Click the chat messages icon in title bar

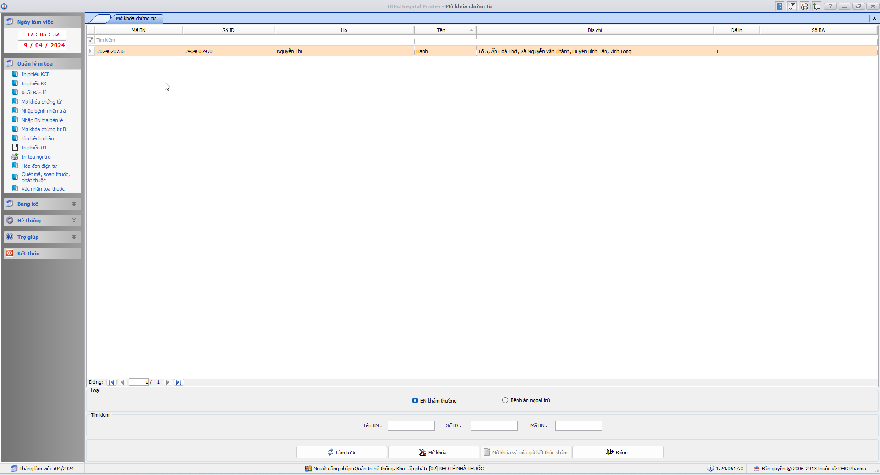[x=792, y=6]
